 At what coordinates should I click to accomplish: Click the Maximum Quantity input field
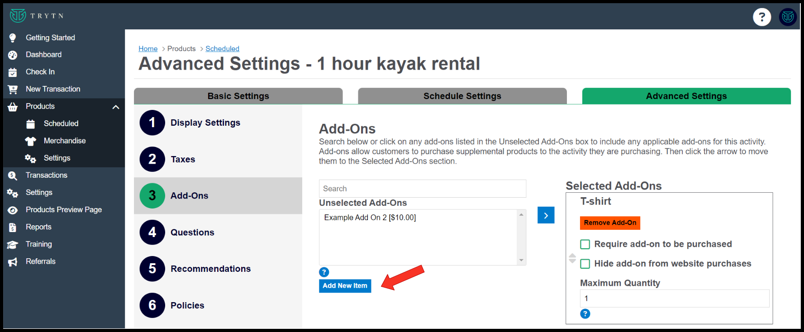675,299
